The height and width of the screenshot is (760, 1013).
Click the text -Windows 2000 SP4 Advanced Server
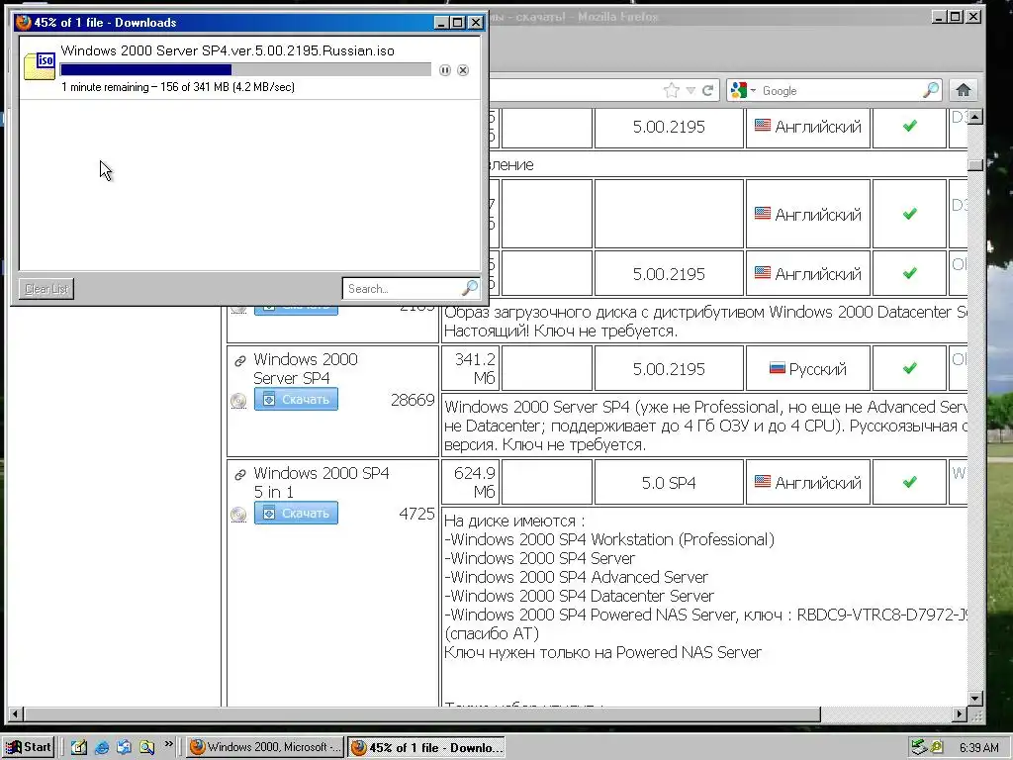pyautogui.click(x=577, y=577)
